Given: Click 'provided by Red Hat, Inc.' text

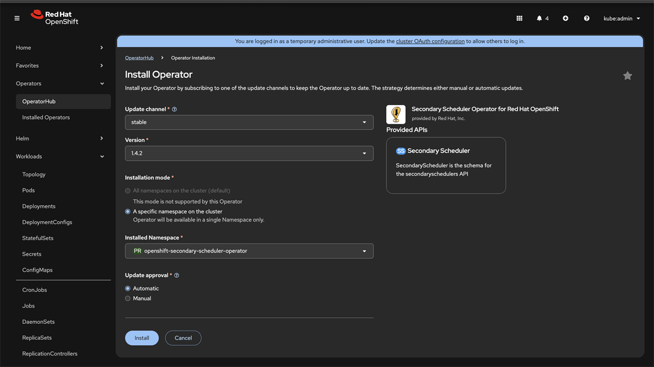Looking at the screenshot, I should [438, 119].
